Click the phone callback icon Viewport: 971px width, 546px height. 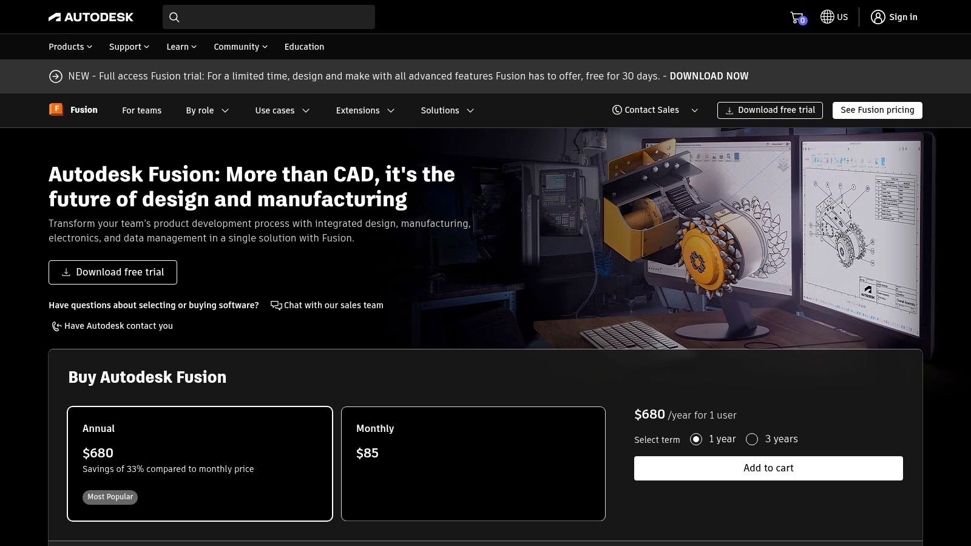56,326
